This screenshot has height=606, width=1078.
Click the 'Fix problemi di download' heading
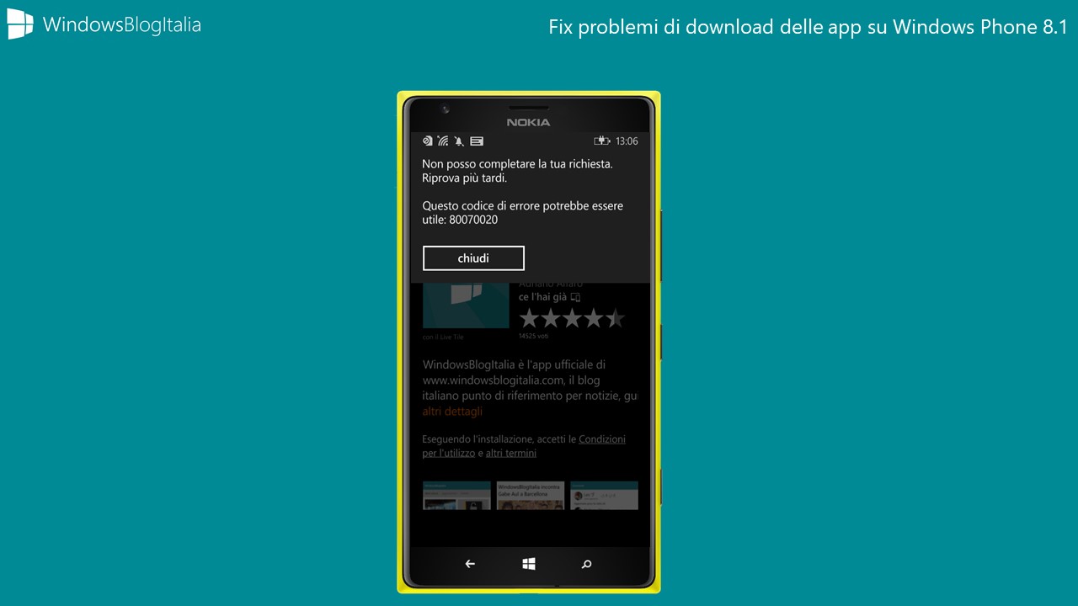[x=808, y=27]
